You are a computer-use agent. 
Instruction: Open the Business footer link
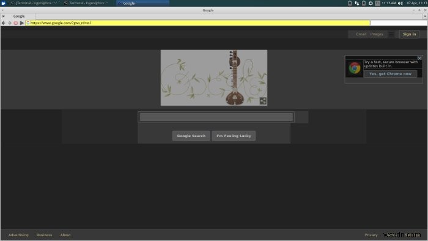tap(44, 235)
